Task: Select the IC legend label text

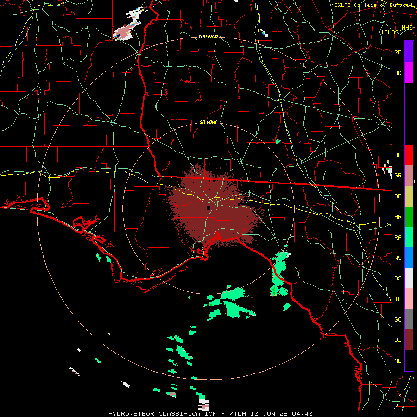Action: point(398,299)
